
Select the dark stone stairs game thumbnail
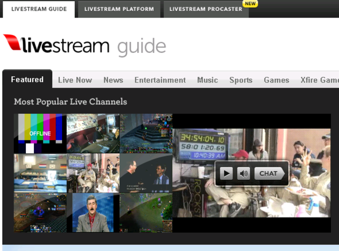146,133
